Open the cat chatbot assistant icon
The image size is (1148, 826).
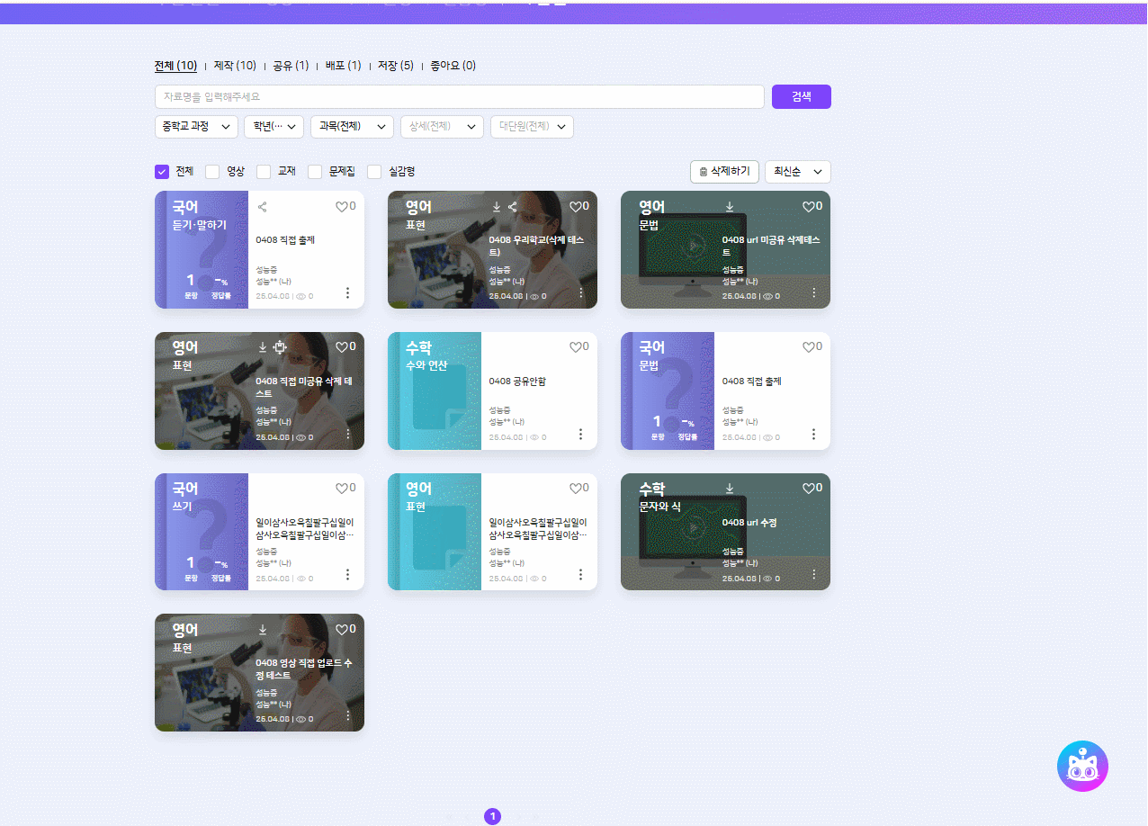click(1082, 767)
